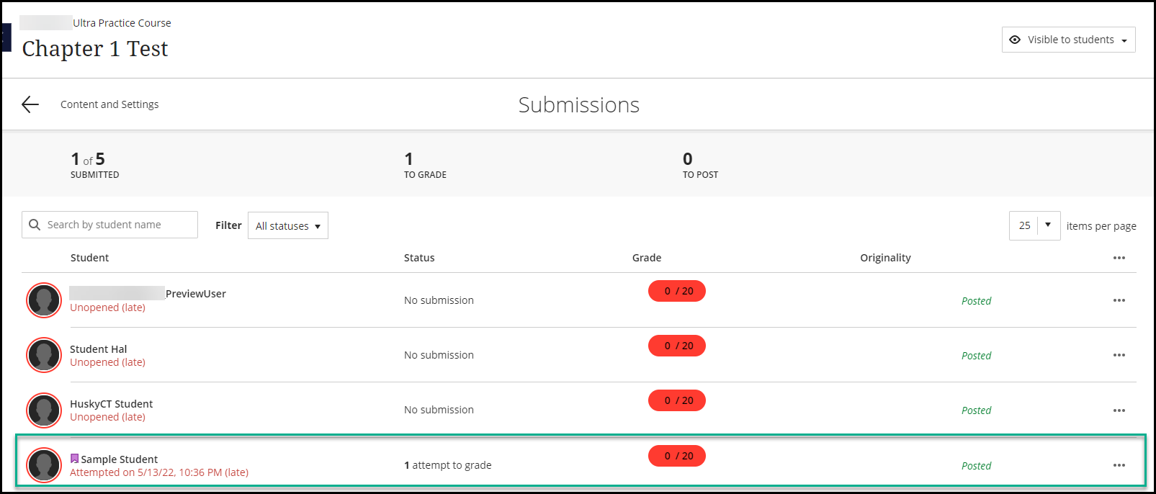Open more options for Sample Student row
1156x494 pixels.
pos(1119,465)
